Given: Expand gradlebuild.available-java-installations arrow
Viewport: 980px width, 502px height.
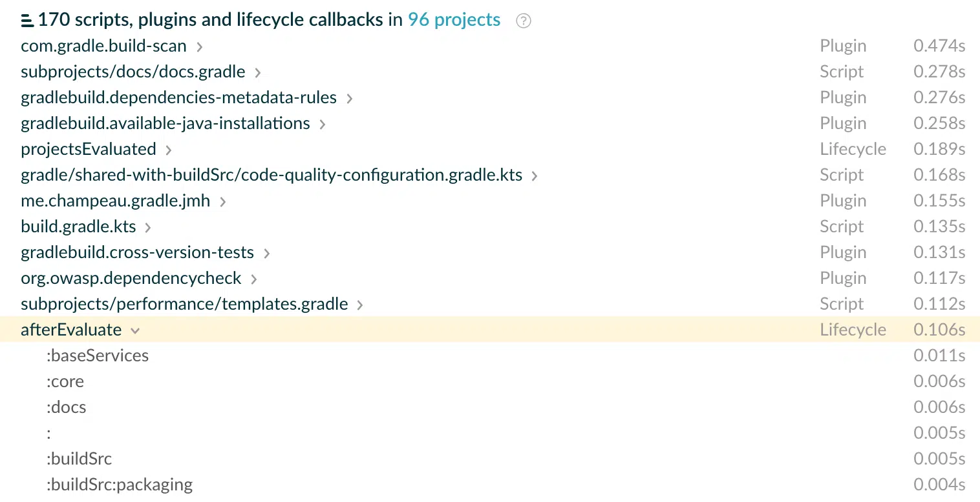Looking at the screenshot, I should 323,124.
